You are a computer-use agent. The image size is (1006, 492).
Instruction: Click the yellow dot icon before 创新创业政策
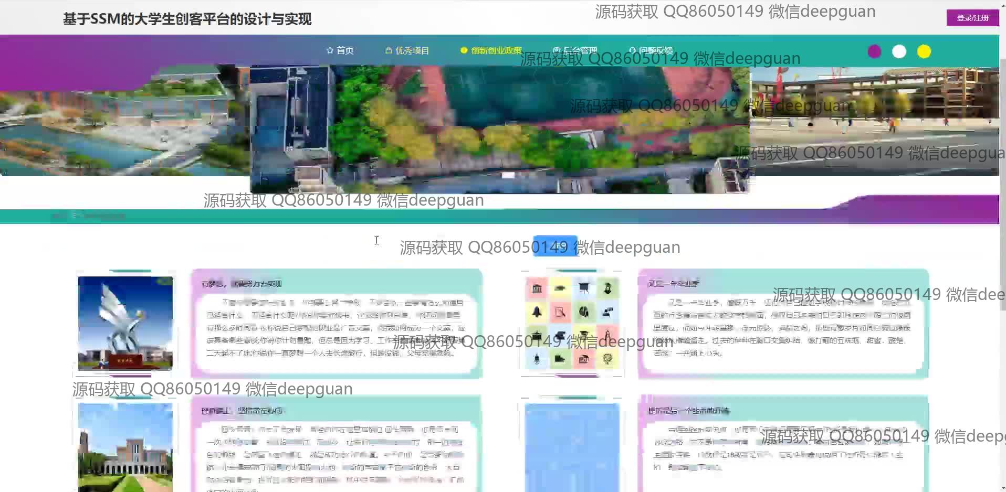point(464,50)
